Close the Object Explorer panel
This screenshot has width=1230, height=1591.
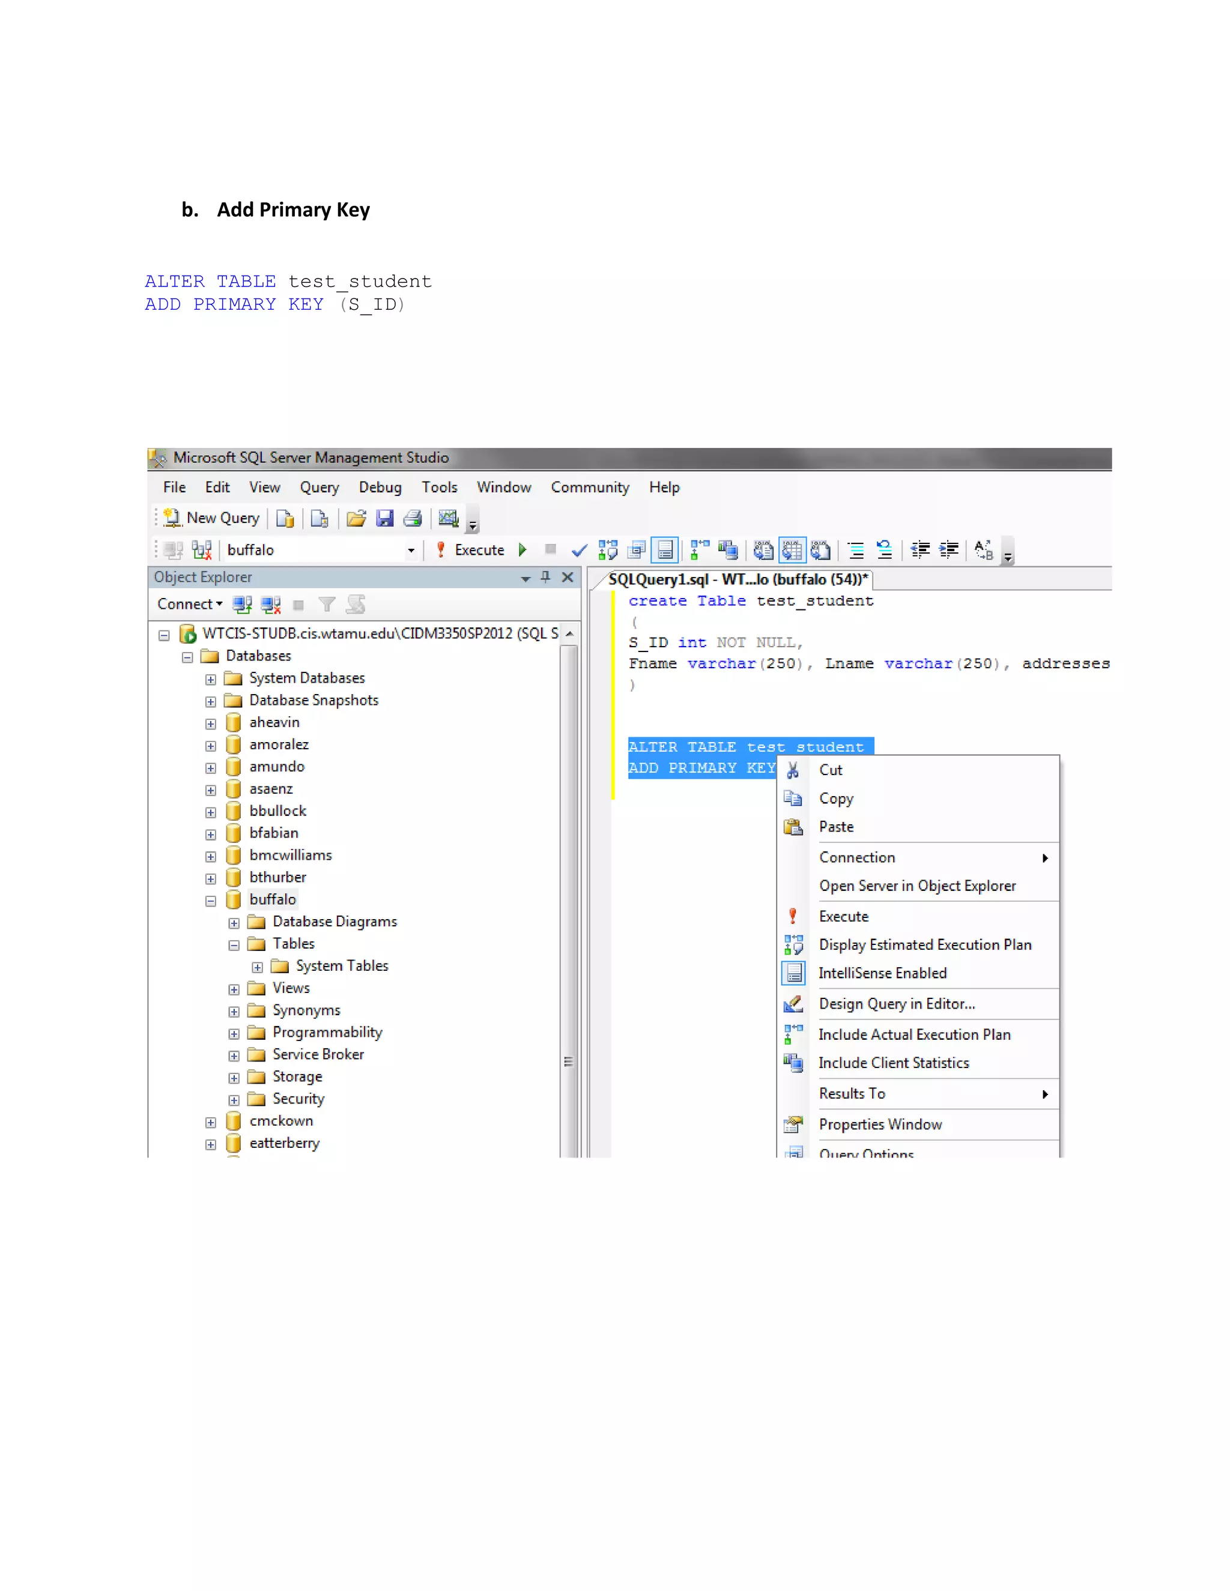pyautogui.click(x=568, y=577)
